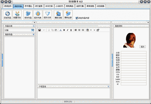
Task: Collapse the 作品分类 panel
Action: 33,26
